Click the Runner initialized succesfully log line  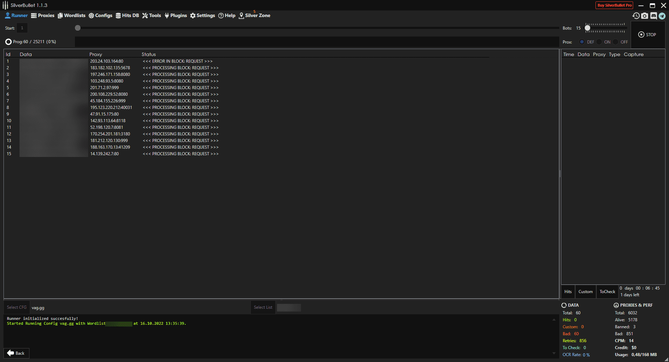pos(43,318)
